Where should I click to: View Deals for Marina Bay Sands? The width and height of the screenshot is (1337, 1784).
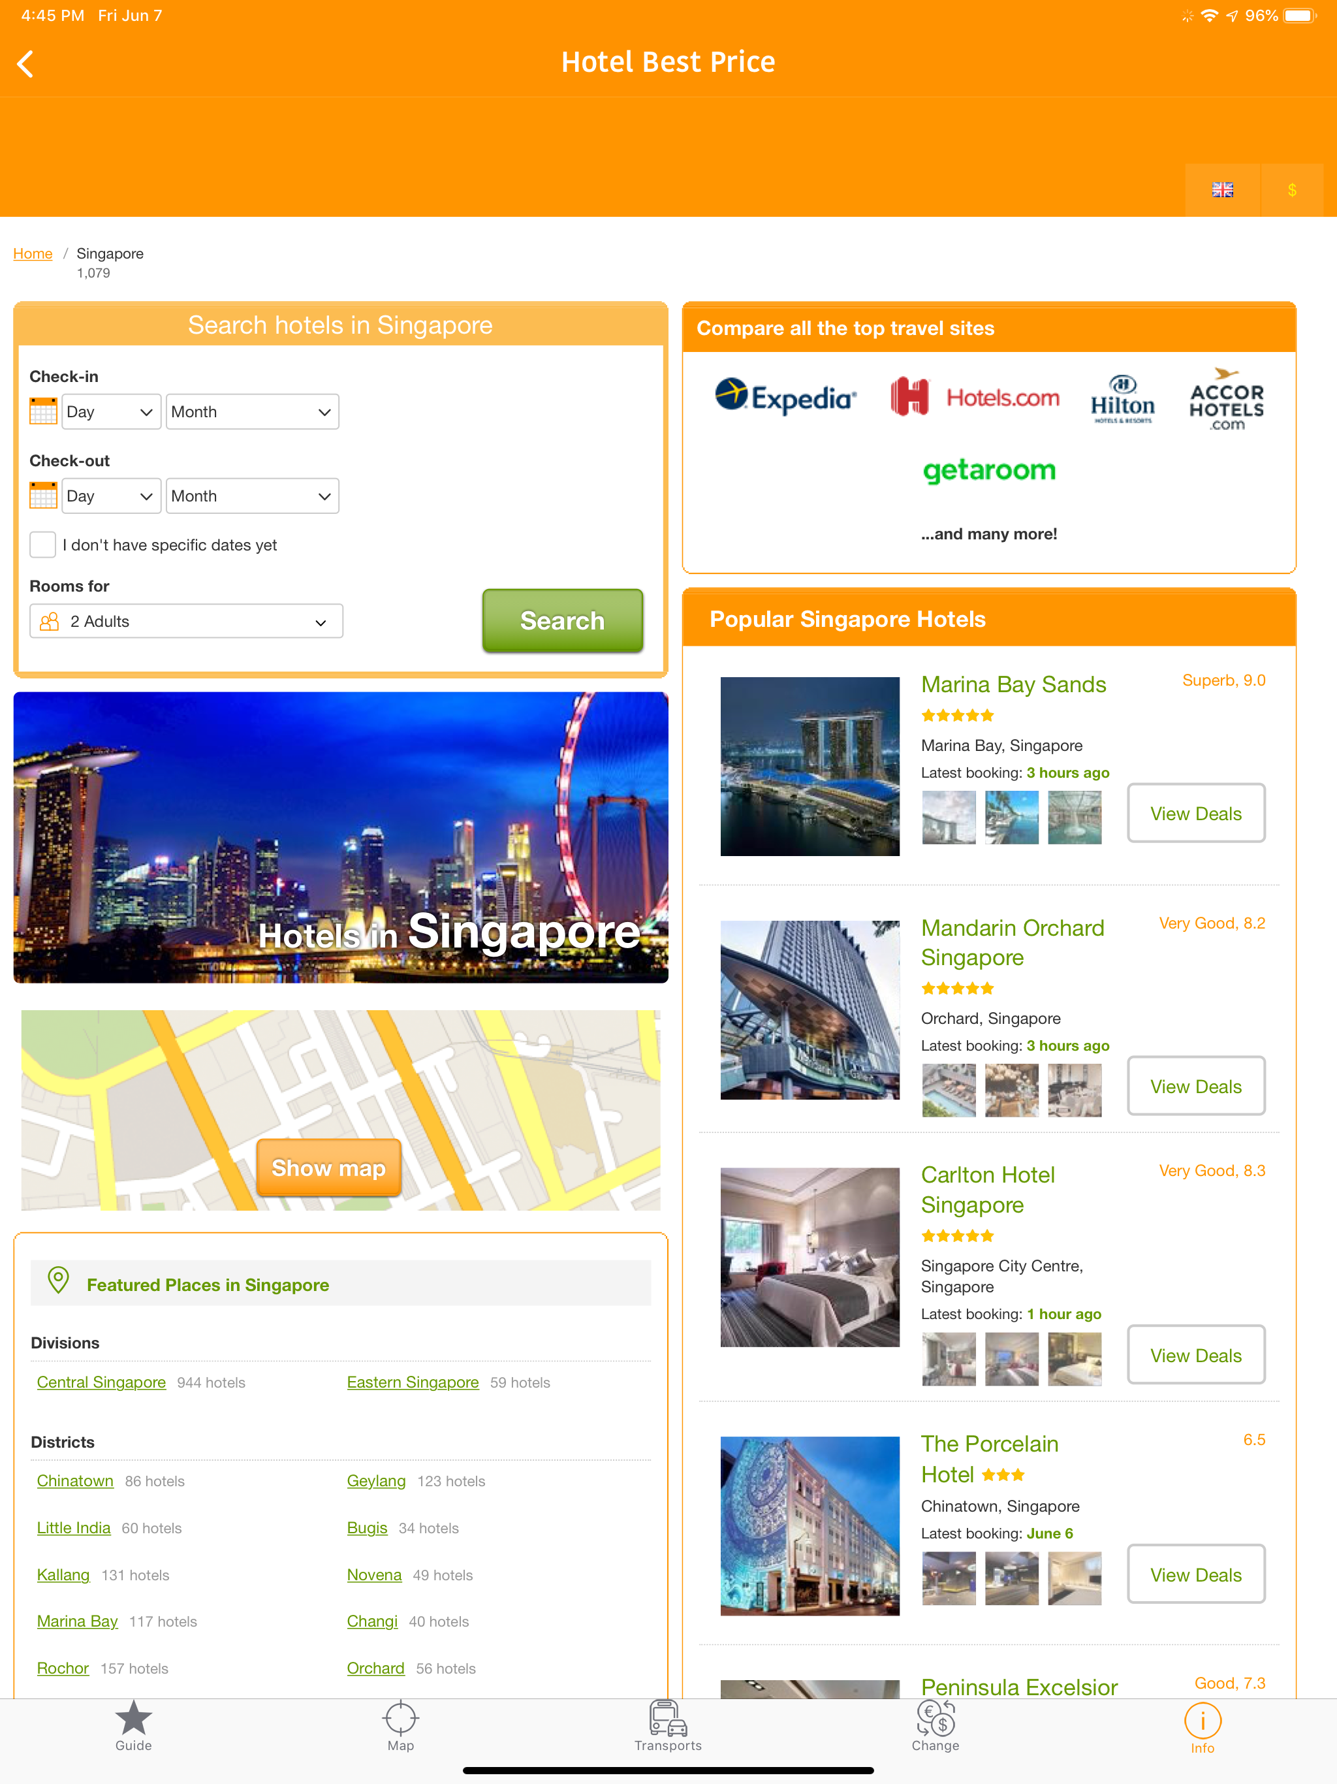coord(1196,813)
